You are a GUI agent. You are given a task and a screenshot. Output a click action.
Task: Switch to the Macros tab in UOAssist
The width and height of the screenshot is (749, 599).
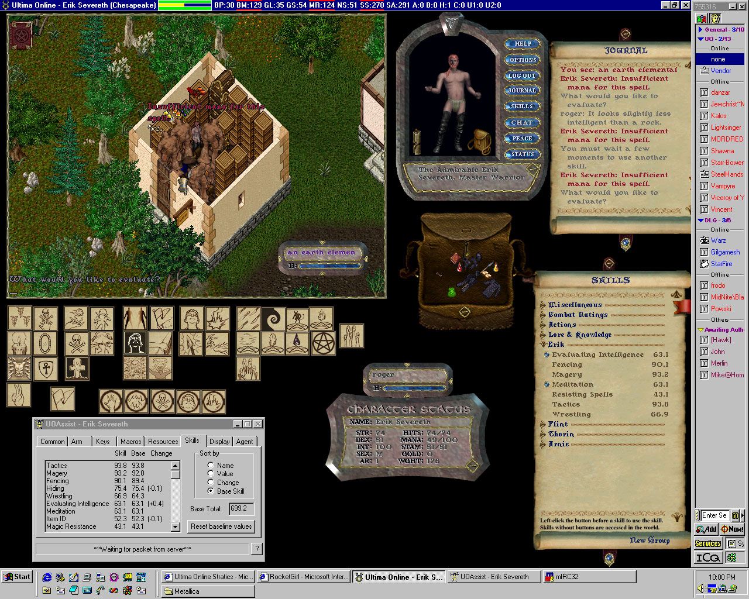[x=130, y=442]
